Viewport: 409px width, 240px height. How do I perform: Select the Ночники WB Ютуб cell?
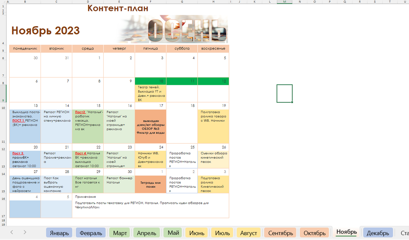click(x=150, y=159)
